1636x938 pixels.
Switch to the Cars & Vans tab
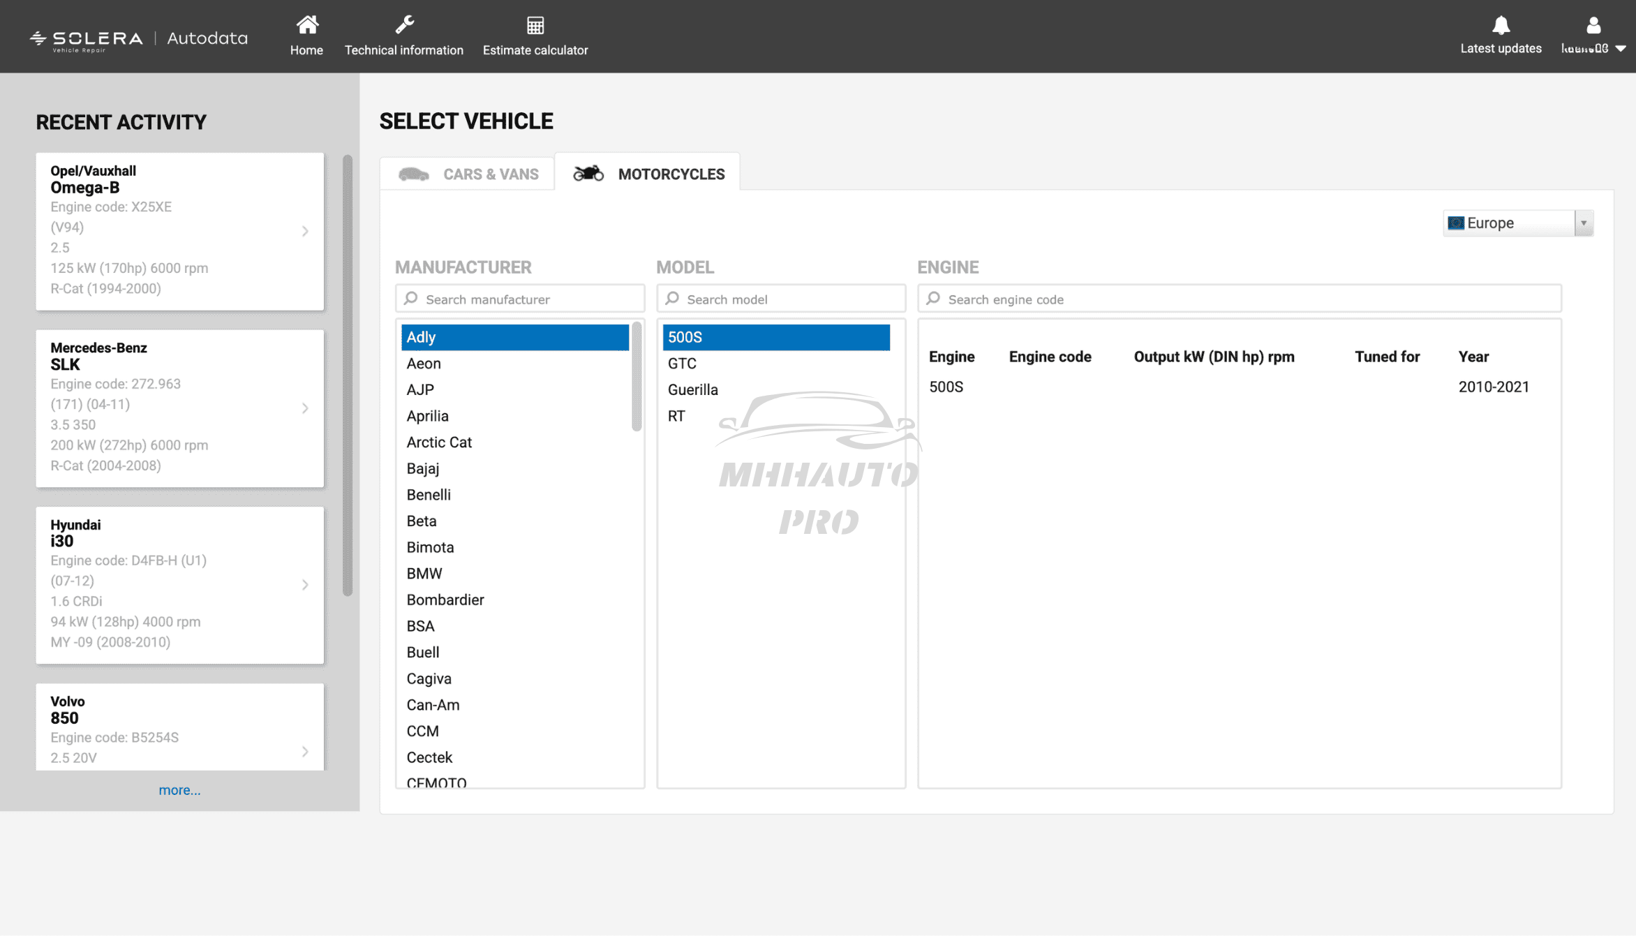pos(468,174)
